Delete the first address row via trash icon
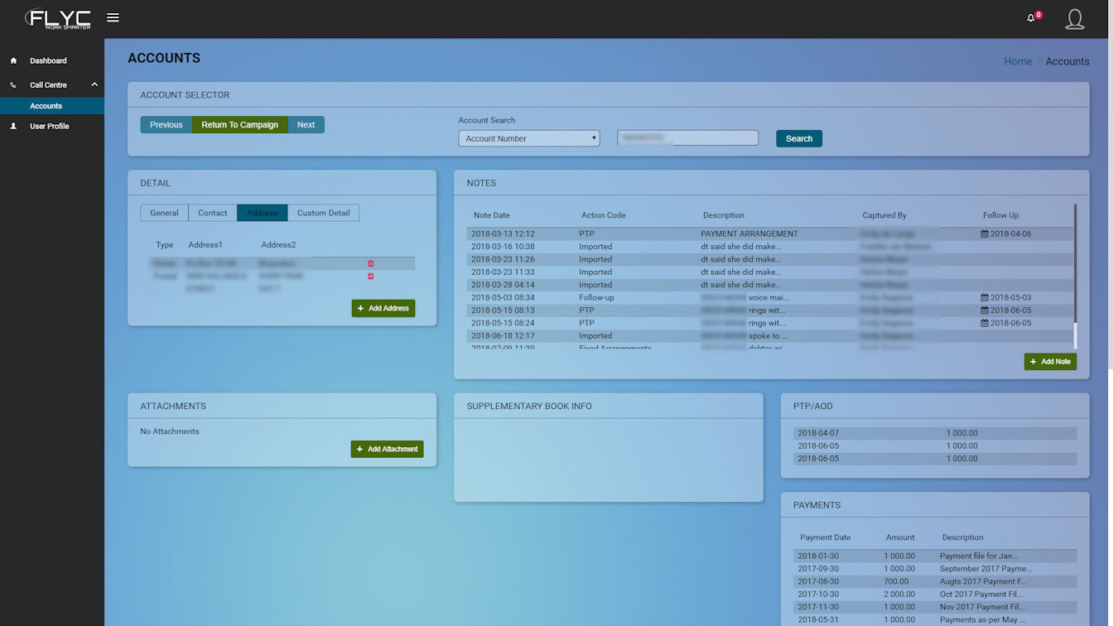1113x626 pixels. click(x=370, y=263)
